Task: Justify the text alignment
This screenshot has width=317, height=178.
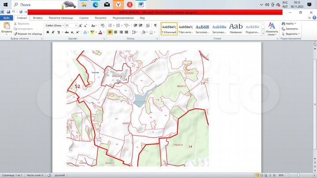Action: pos(126,32)
